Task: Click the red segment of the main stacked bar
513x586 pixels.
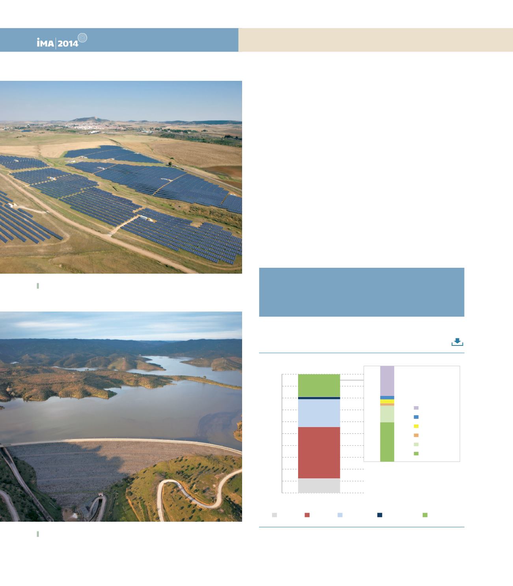Action: tap(319, 453)
